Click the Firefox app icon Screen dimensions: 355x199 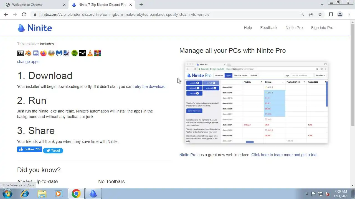44,53
